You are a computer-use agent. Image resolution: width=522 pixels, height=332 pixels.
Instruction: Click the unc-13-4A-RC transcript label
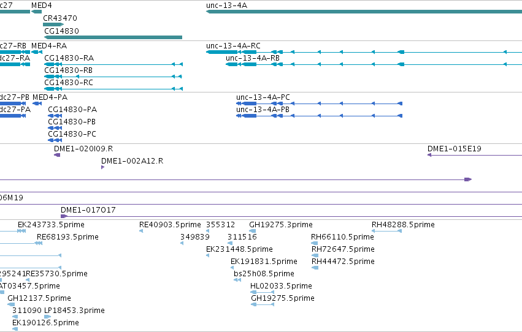(x=233, y=45)
